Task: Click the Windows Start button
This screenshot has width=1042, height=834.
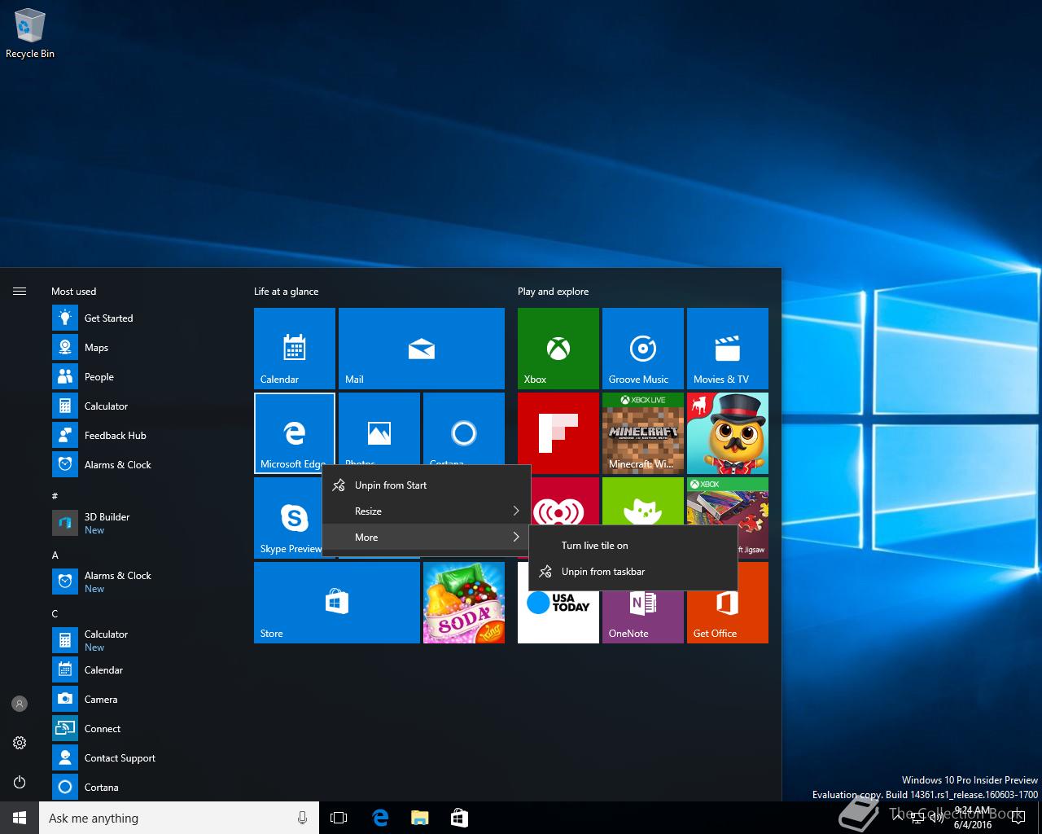Action: [x=20, y=818]
